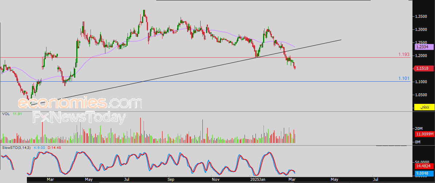Select the VOL indicator label
This screenshot has height=183, width=435.
pyautogui.click(x=6, y=114)
